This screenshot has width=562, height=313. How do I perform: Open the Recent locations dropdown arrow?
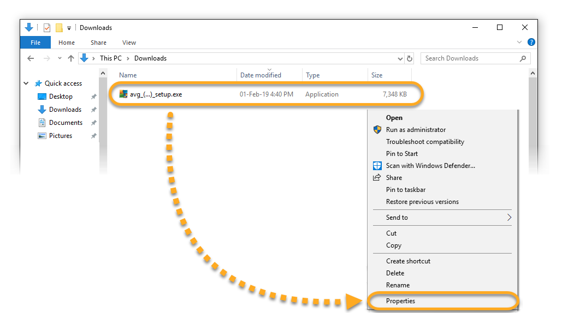60,58
